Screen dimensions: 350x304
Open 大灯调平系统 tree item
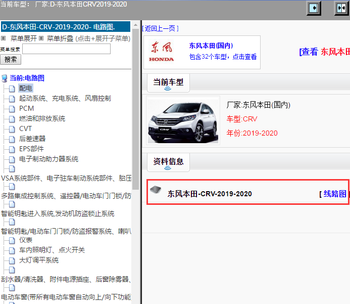coord(39,260)
